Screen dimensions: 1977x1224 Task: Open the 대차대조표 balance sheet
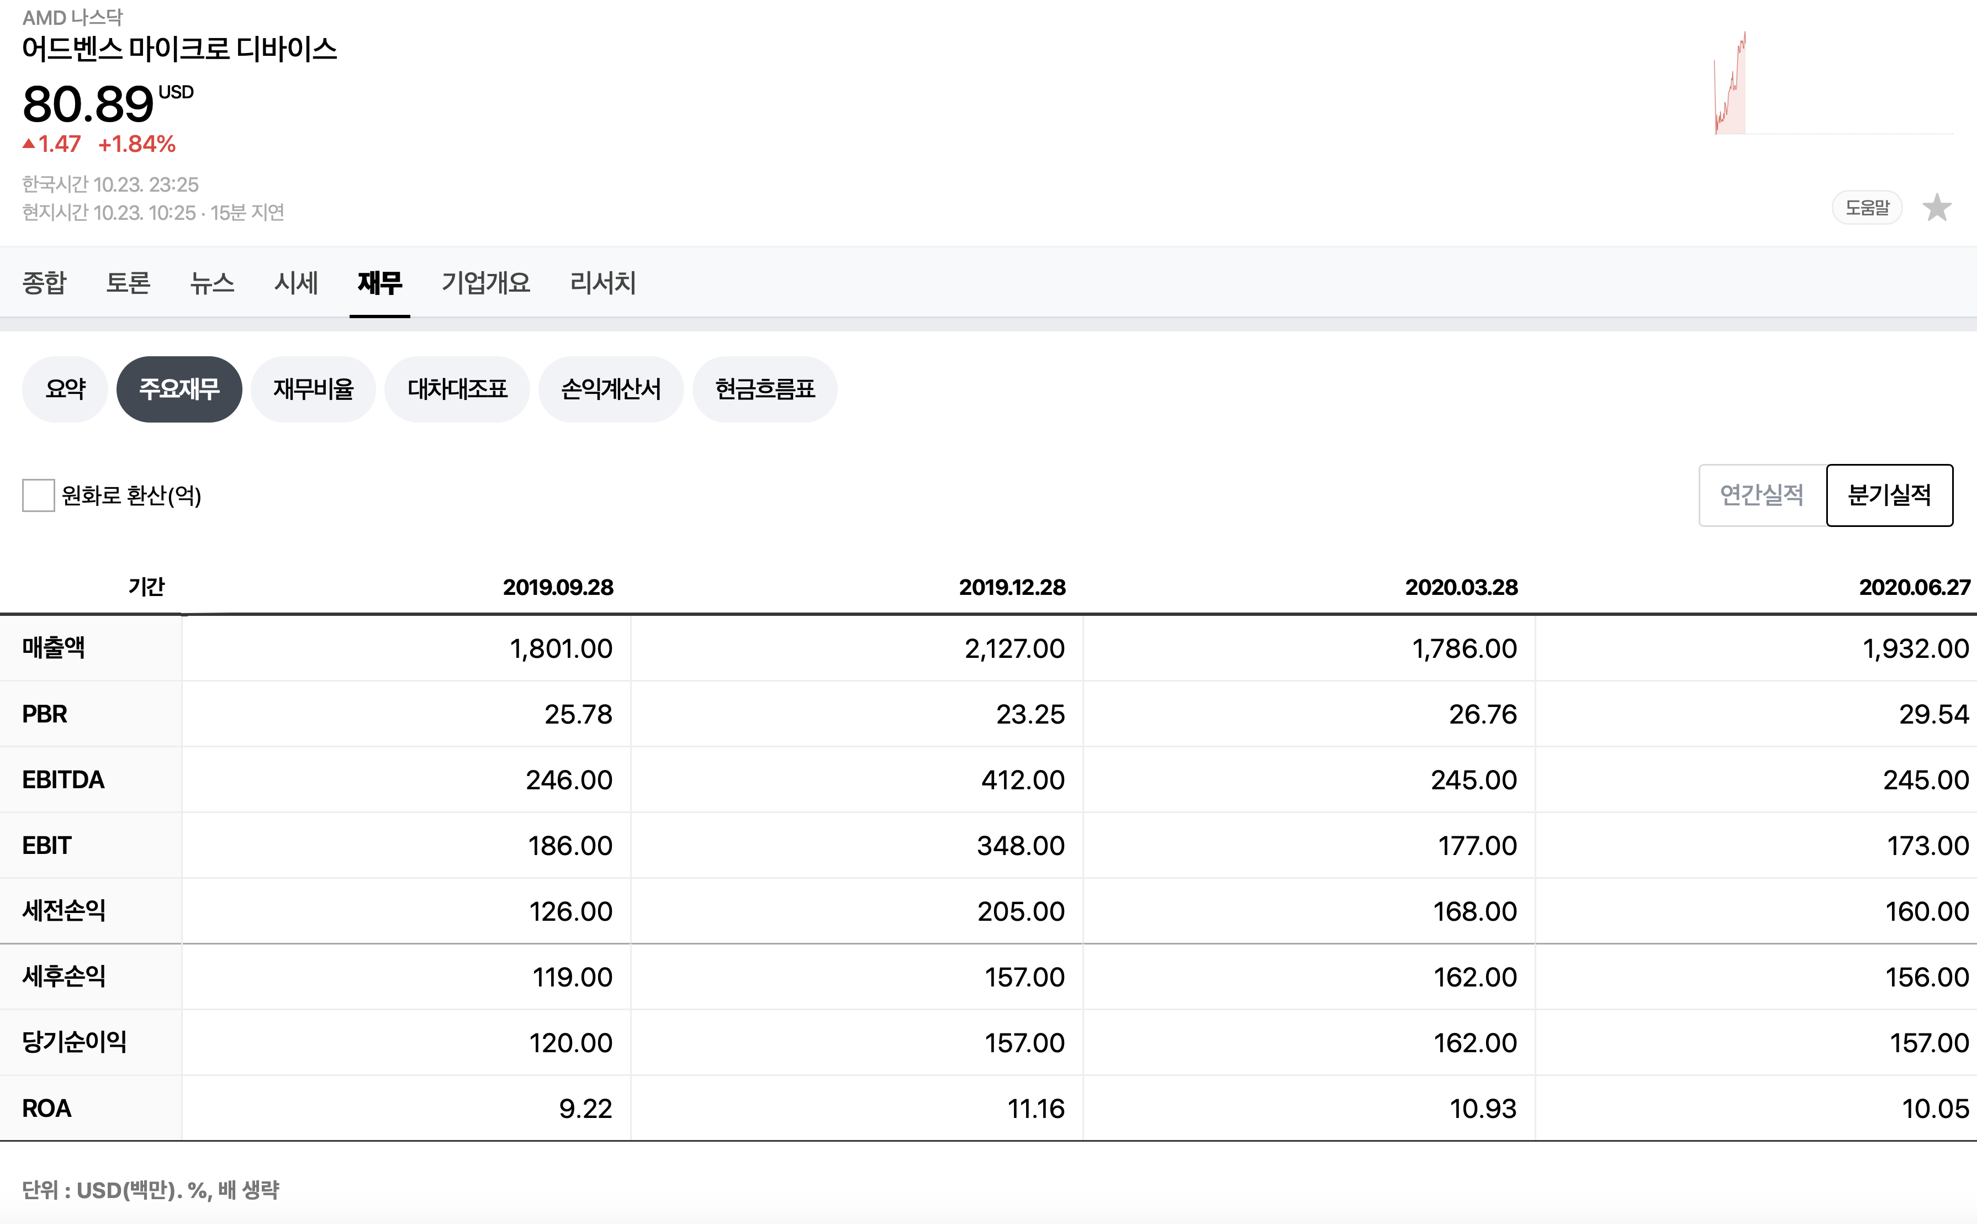click(x=457, y=389)
